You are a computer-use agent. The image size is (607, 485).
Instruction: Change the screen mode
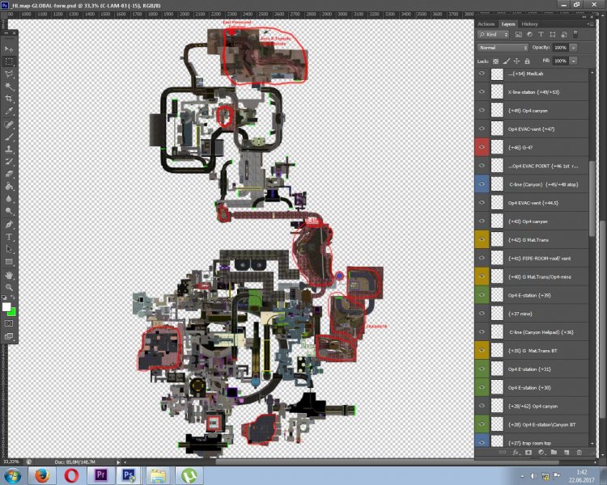[x=9, y=336]
